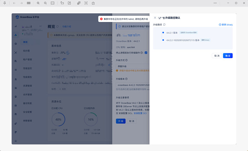248x151 pixels.
Task: Open the three-dot more options menu
Action: pos(215,3)
